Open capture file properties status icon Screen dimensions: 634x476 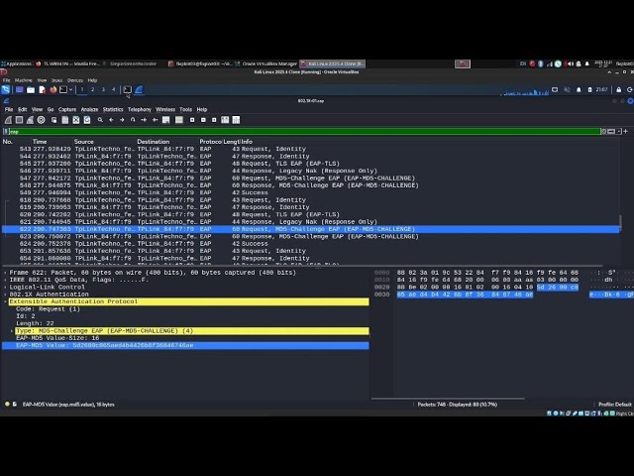tap(15, 404)
